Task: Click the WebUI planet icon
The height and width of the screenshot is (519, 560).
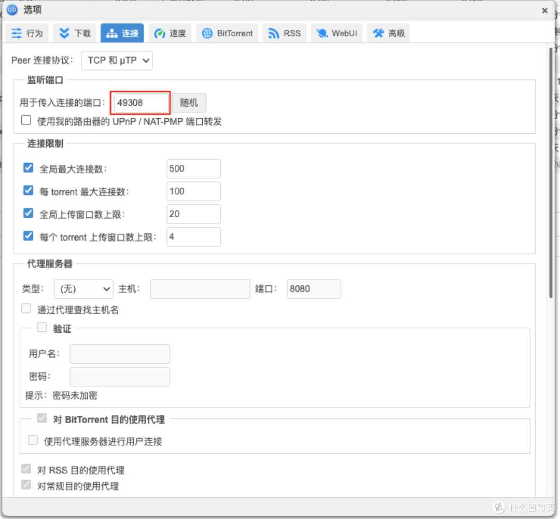Action: (322, 33)
